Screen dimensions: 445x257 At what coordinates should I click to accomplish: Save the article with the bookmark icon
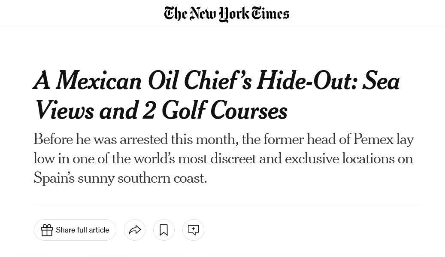pos(163,230)
